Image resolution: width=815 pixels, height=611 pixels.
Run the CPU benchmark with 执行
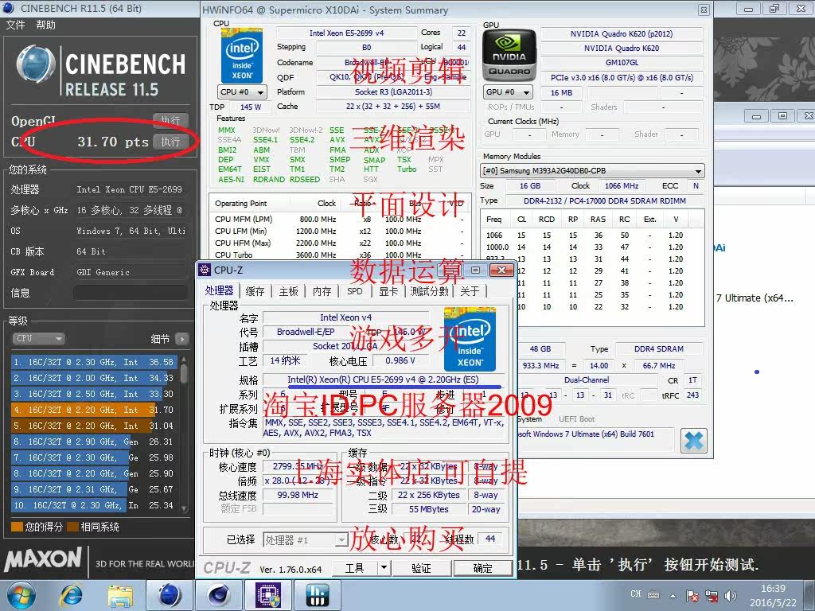(170, 142)
